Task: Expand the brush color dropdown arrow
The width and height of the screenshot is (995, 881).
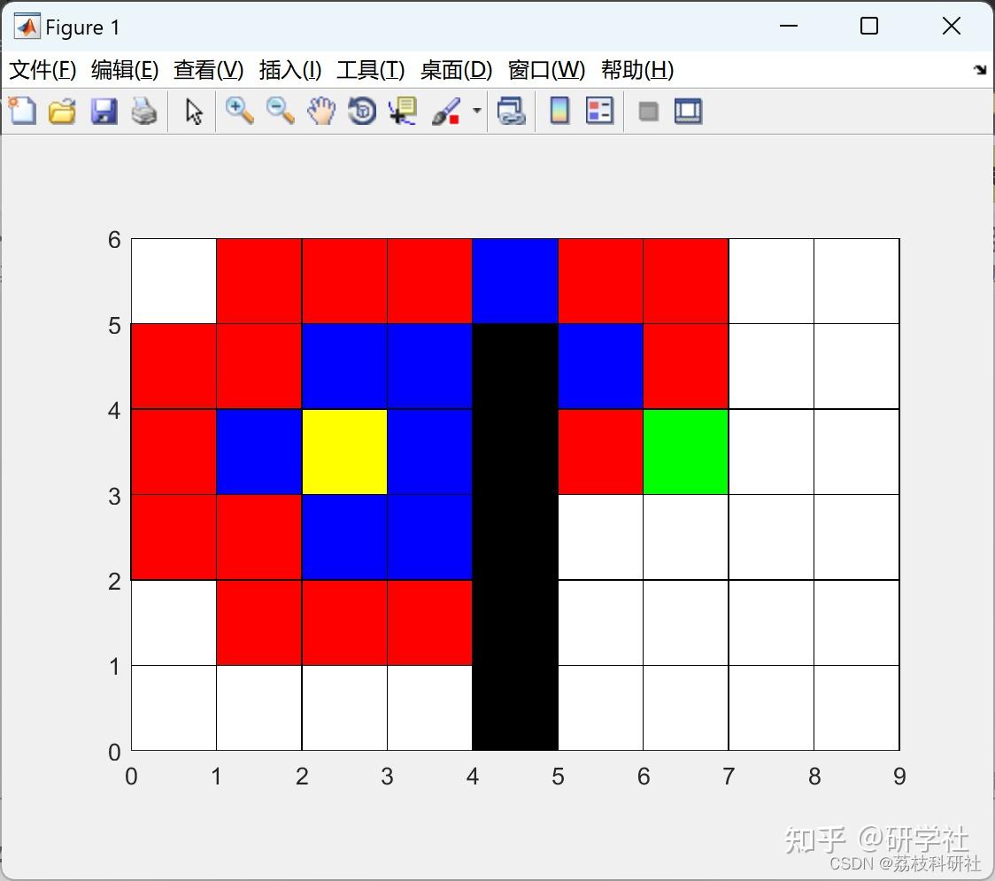Action: pos(477,111)
